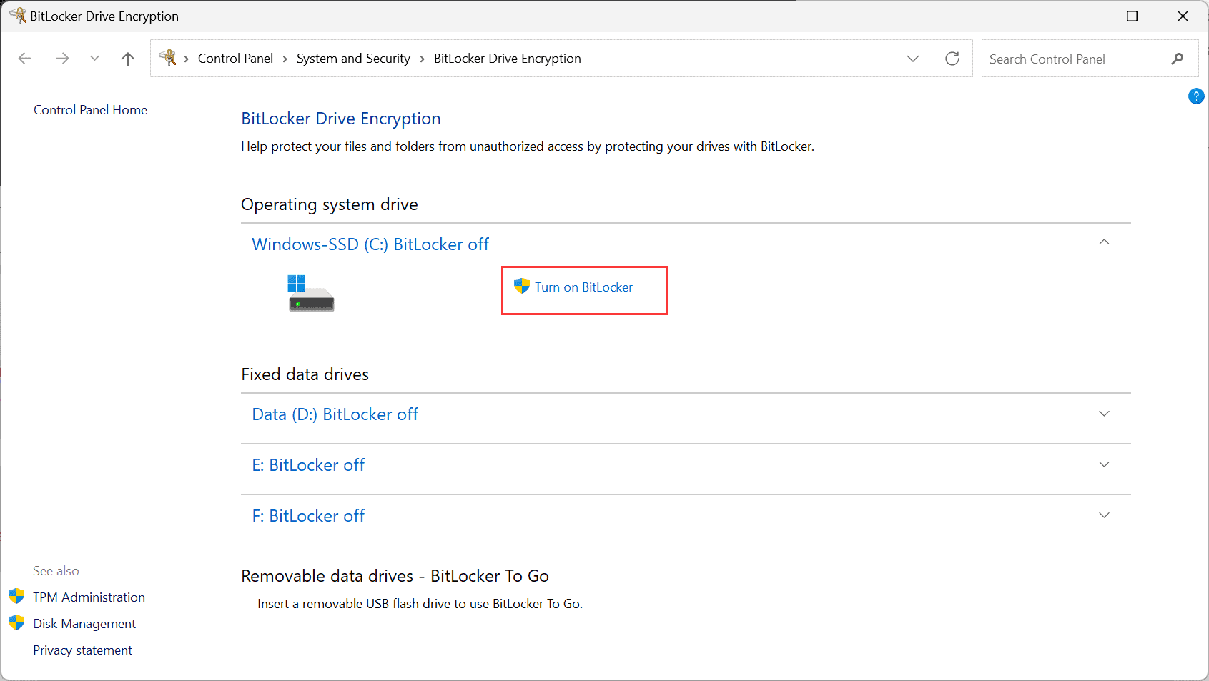This screenshot has height=681, width=1209.
Task: Click E: BitLocker off heading
Action: [308, 465]
